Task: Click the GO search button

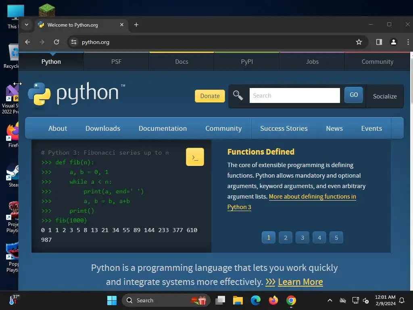Action: (x=354, y=95)
